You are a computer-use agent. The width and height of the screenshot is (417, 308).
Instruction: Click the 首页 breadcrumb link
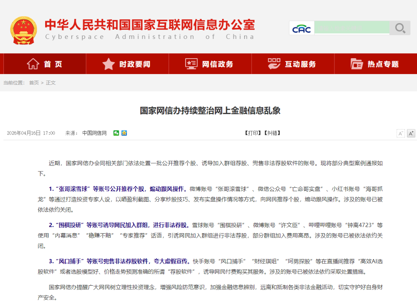pyautogui.click(x=34, y=82)
